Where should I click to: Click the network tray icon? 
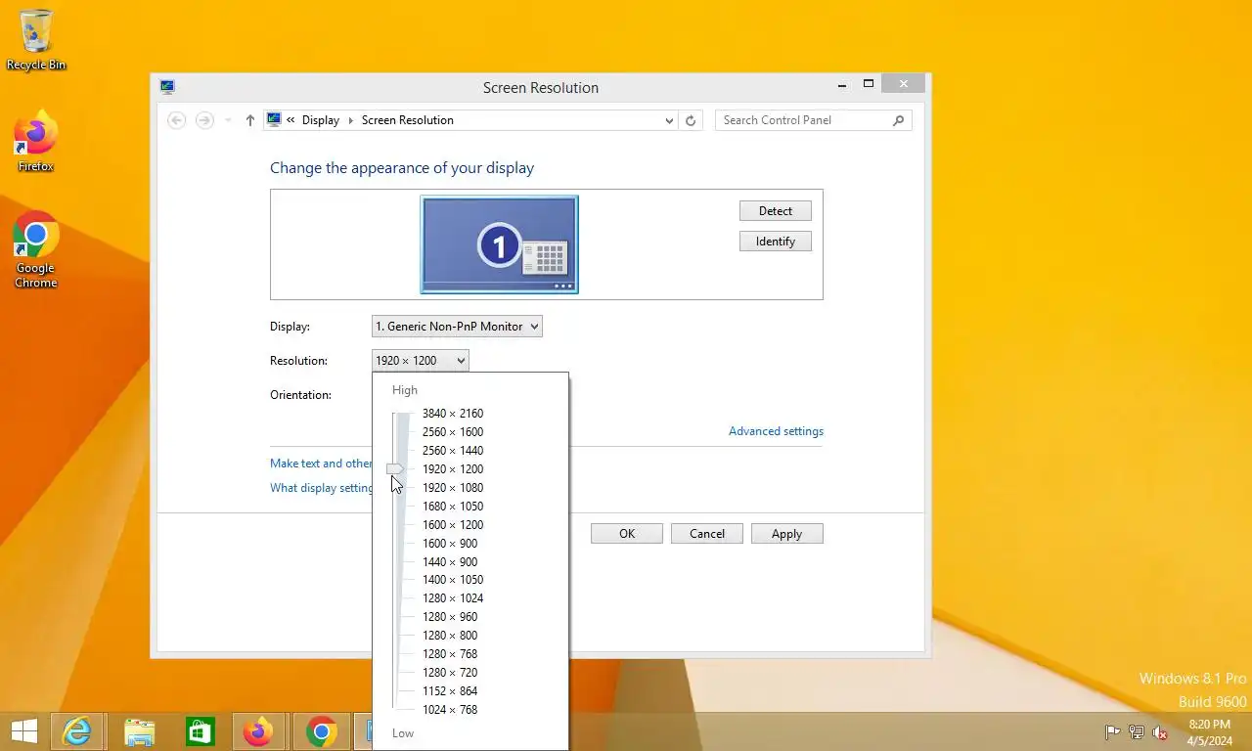(1136, 731)
